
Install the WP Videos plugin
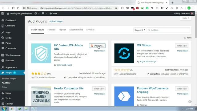(182, 46)
